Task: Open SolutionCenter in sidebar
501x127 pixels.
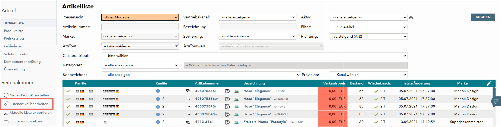Action: (16, 54)
